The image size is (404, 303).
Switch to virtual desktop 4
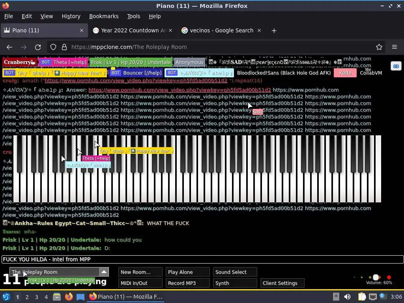(x=46, y=297)
